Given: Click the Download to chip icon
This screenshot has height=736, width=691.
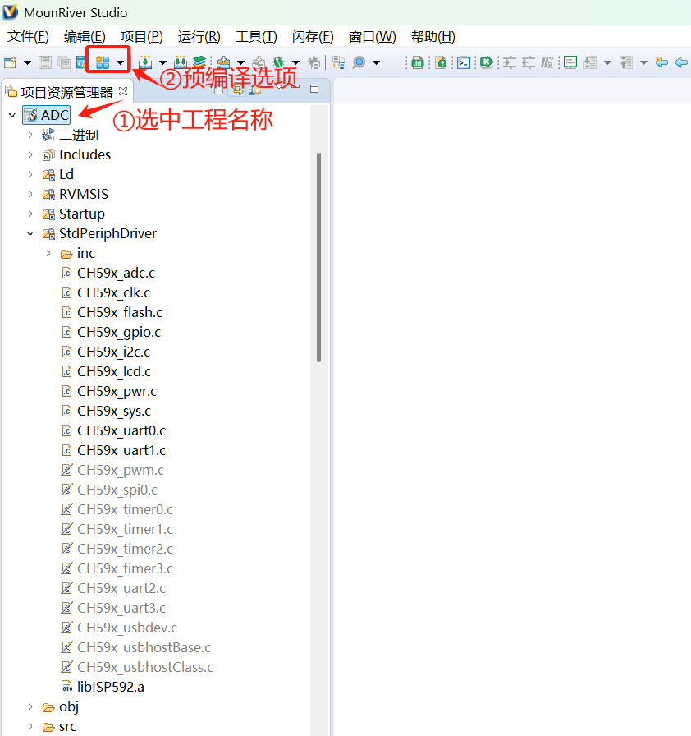Looking at the screenshot, I should point(224,62).
